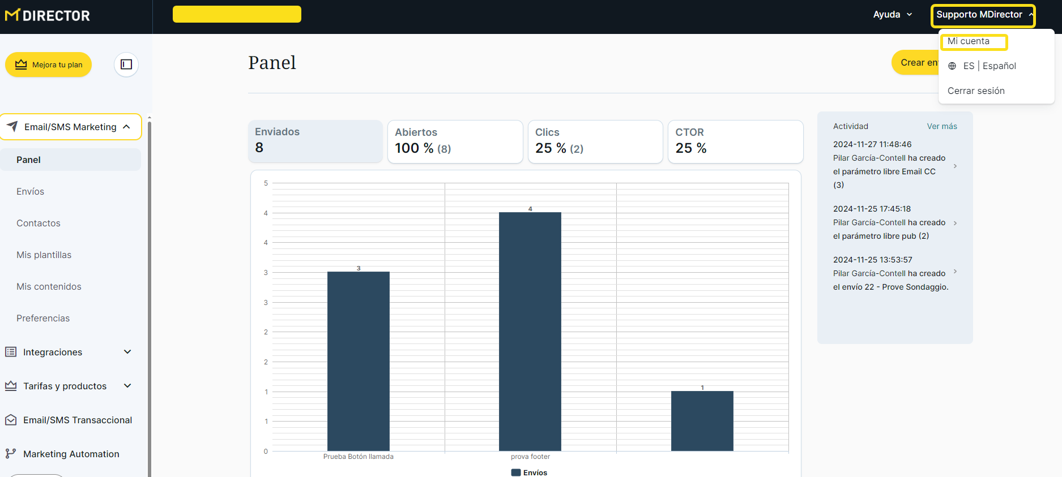The image size is (1062, 477).
Task: Click the Integraciones list icon
Action: point(11,352)
